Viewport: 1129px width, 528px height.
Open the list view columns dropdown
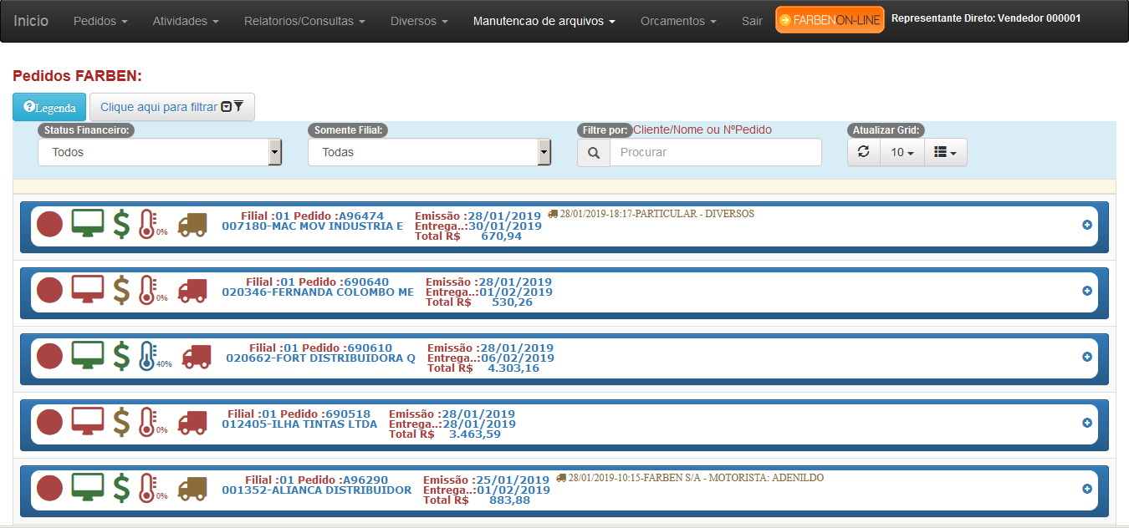945,152
